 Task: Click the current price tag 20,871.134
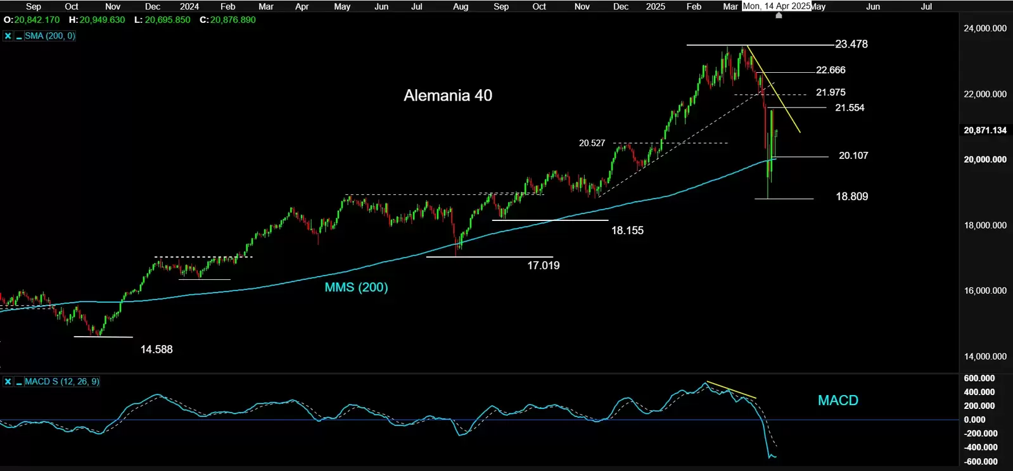[x=984, y=130]
